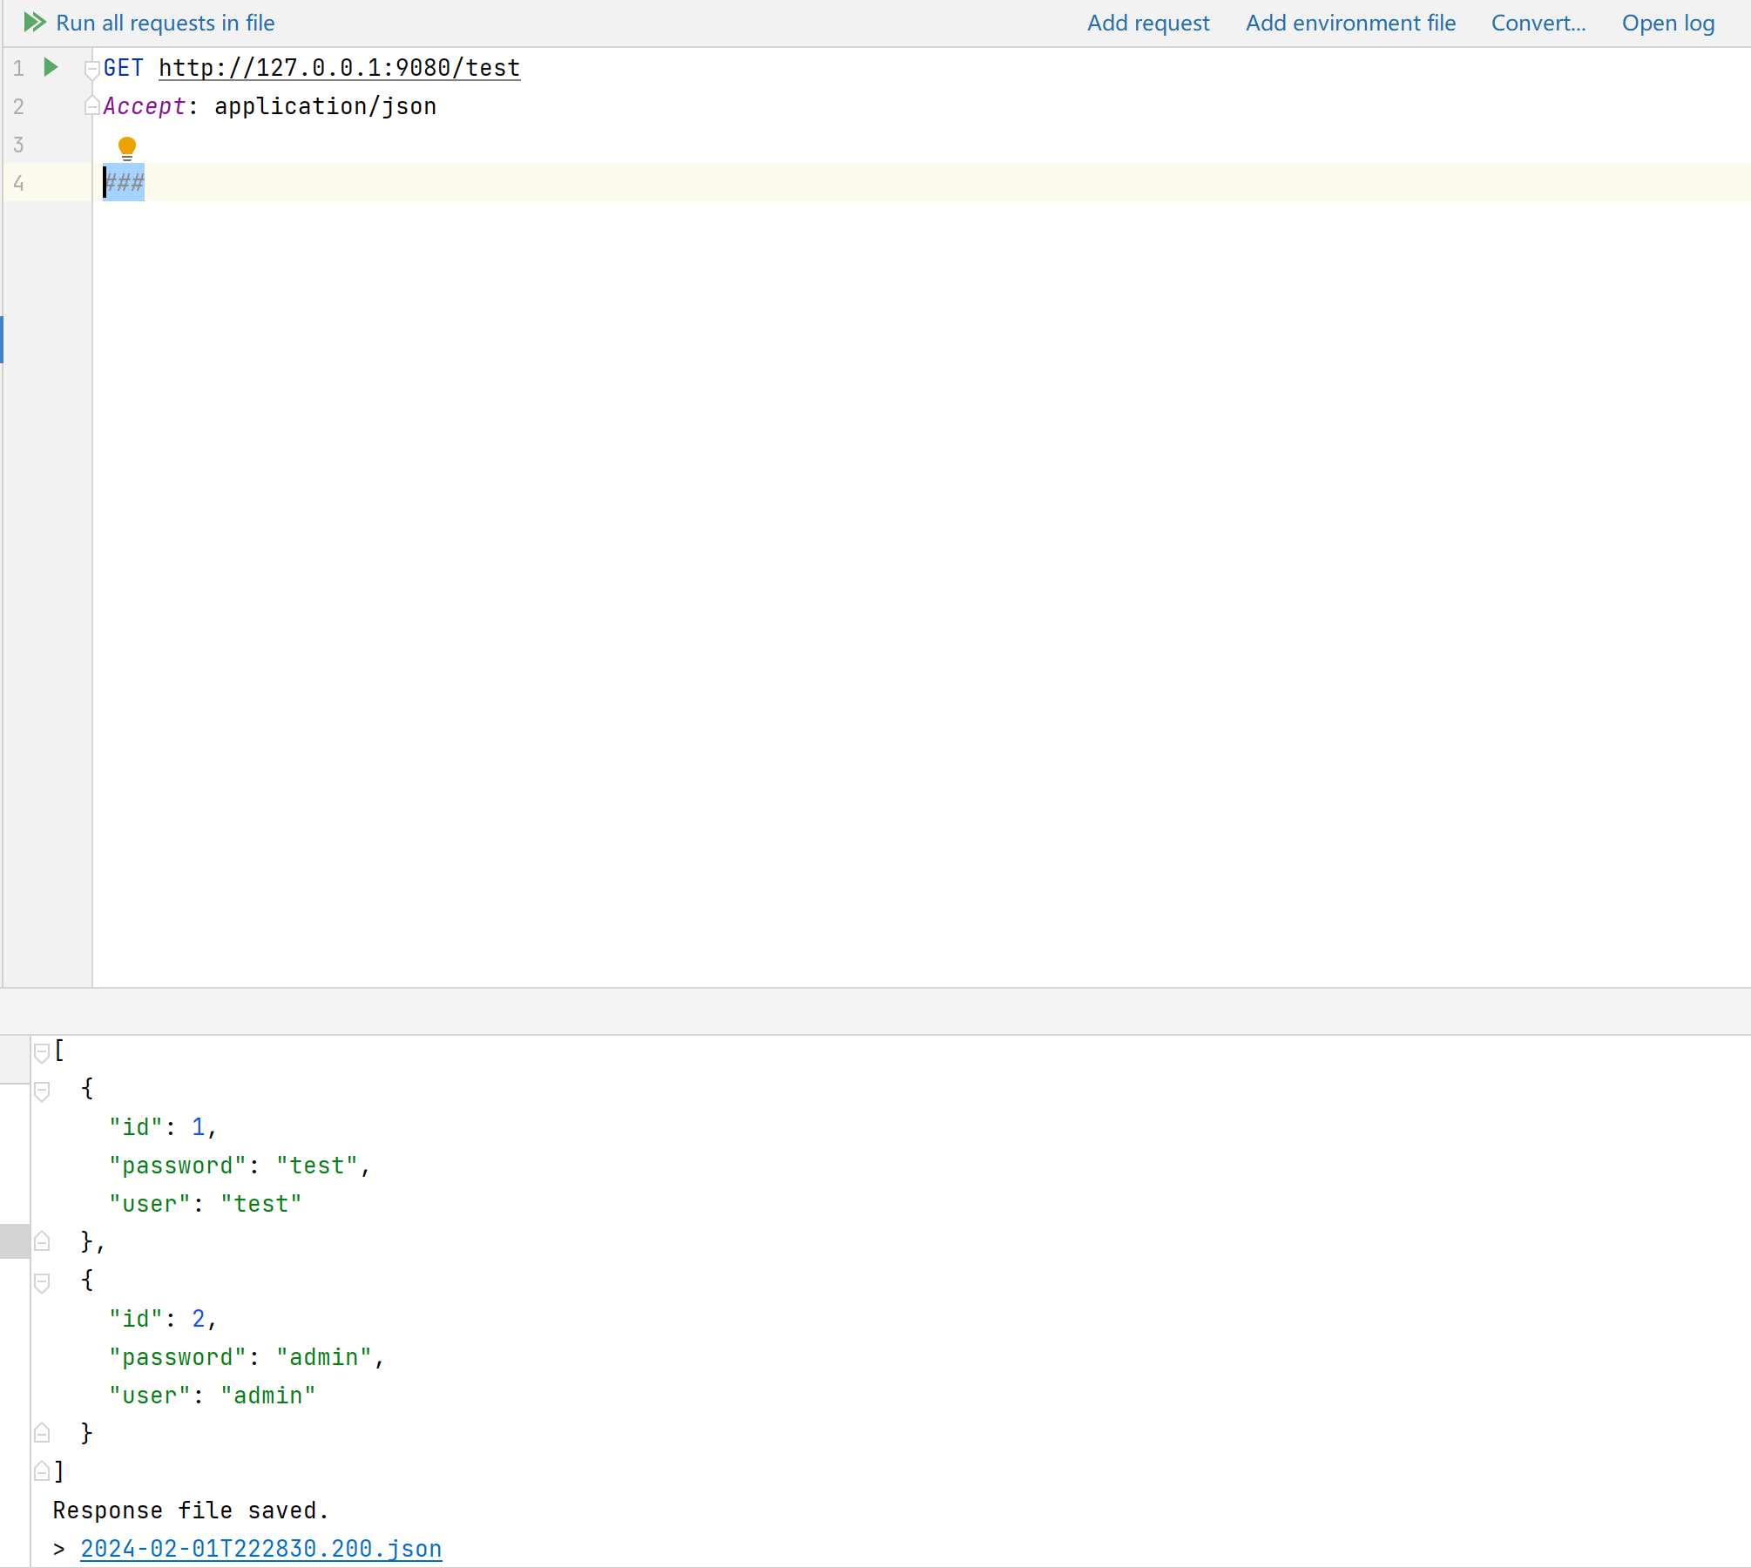Click the application/json header value
1751x1568 pixels.
point(326,106)
